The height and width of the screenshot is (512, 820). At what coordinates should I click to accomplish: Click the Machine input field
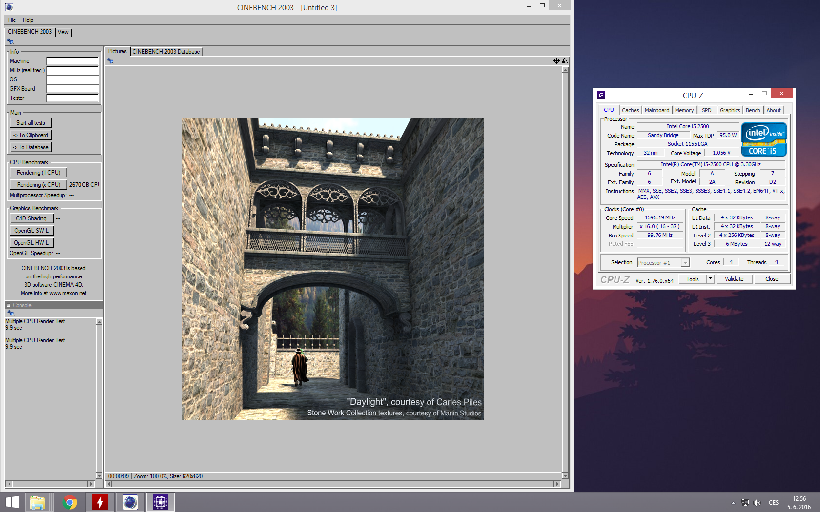tap(73, 61)
